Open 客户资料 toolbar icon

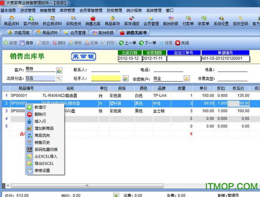point(31,21)
